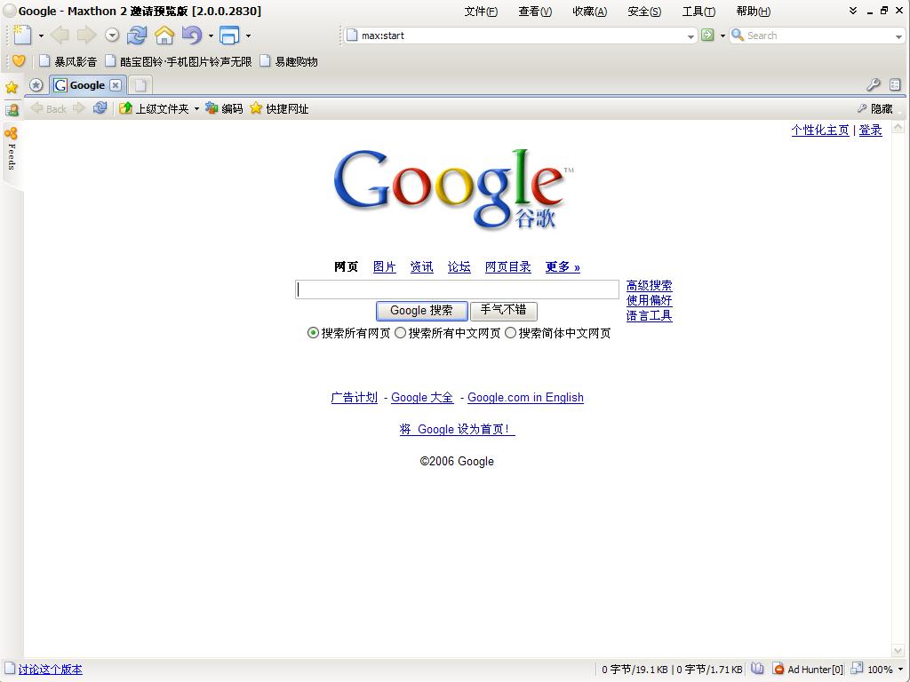Click the Google search text field

[458, 289]
